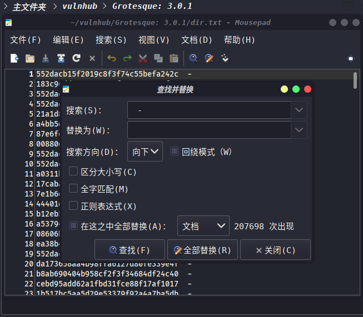Screen dimensions: 363x317
Task: Open the search direction dropdown
Action: coord(145,152)
